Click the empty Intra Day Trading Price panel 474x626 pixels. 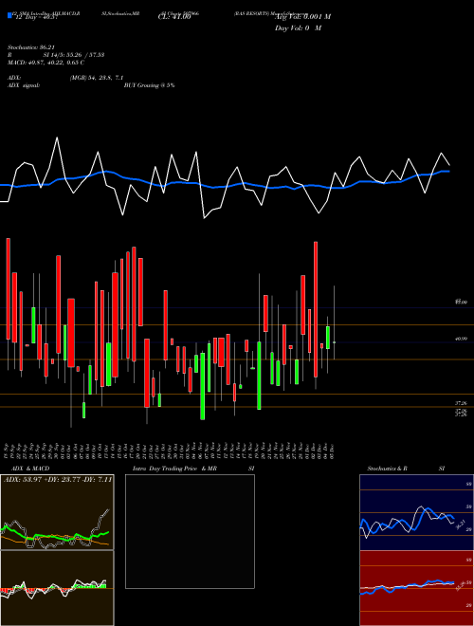pos(190,531)
